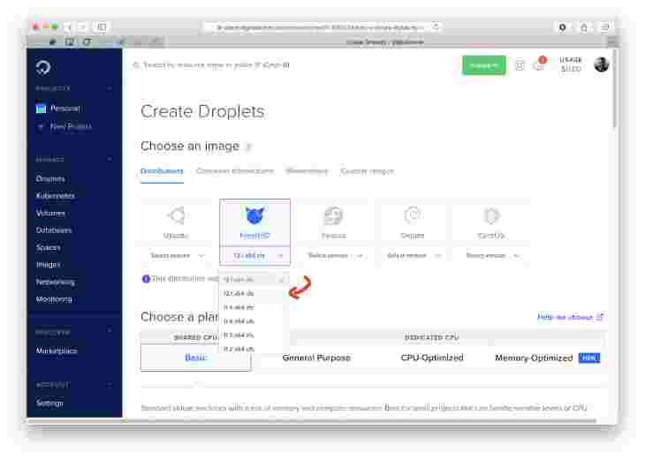Image resolution: width=645 pixels, height=460 pixels.
Task: Click the square icon next to the Create button
Action: click(520, 65)
